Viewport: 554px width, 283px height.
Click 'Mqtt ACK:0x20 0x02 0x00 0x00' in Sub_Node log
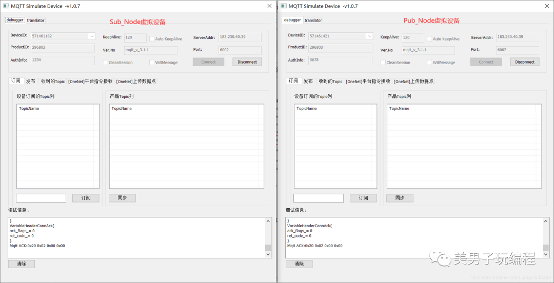point(37,246)
